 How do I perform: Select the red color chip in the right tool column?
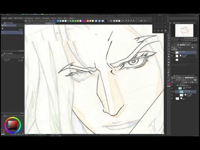(x=170, y=84)
